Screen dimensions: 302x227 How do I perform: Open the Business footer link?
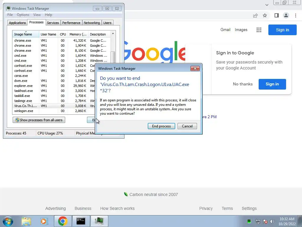click(83, 208)
